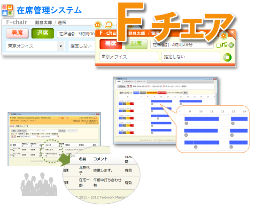
Task: Select the end date 2014-03-07 field in the timetable window
Action: pos(157,86)
